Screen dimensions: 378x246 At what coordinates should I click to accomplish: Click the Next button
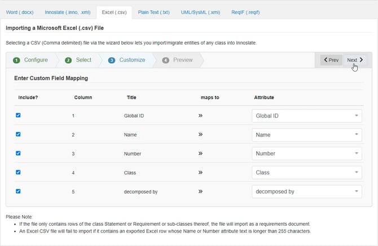[355, 60]
